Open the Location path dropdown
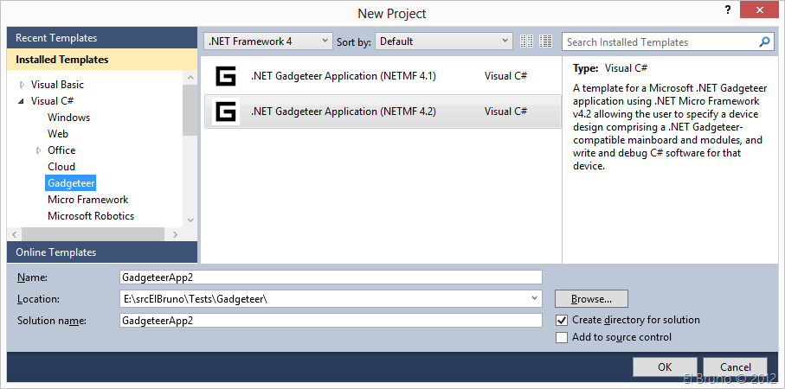Viewport: 785px width, 389px height. click(535, 299)
